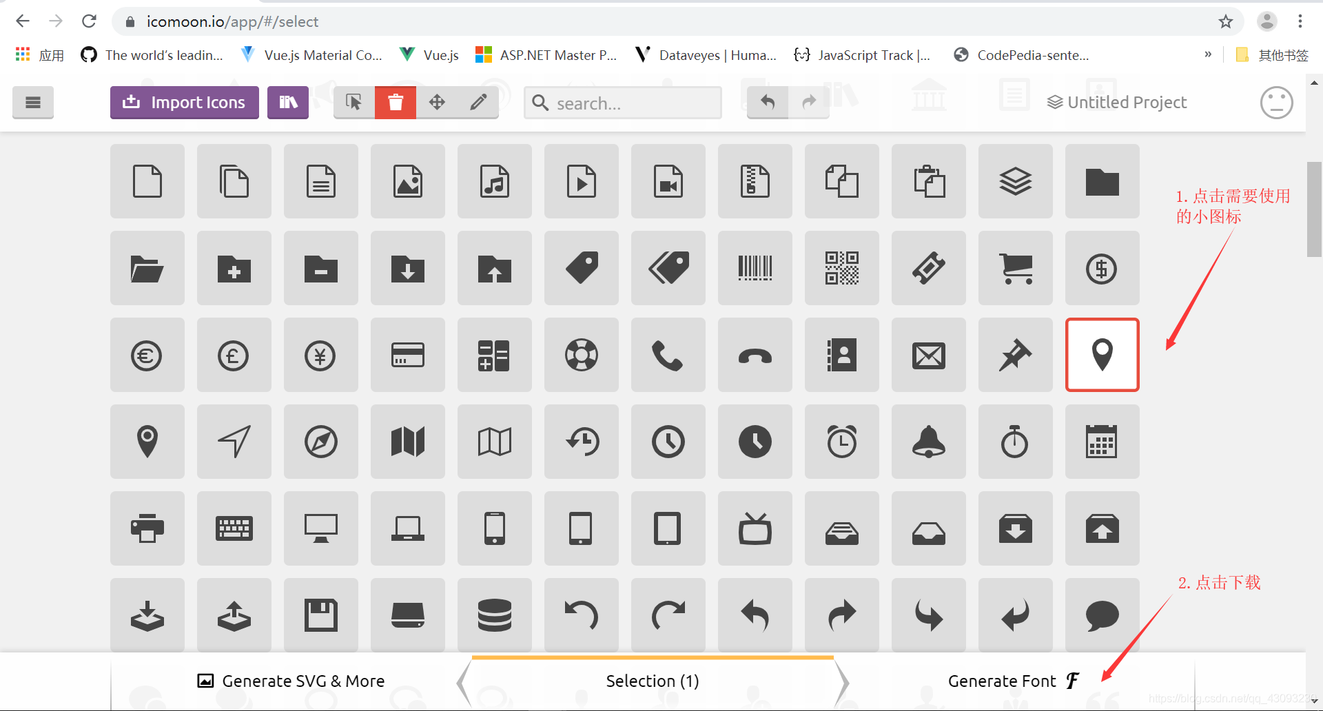Select the lifebuoy icon
Viewport: 1323px width, 711px height.
coord(582,355)
